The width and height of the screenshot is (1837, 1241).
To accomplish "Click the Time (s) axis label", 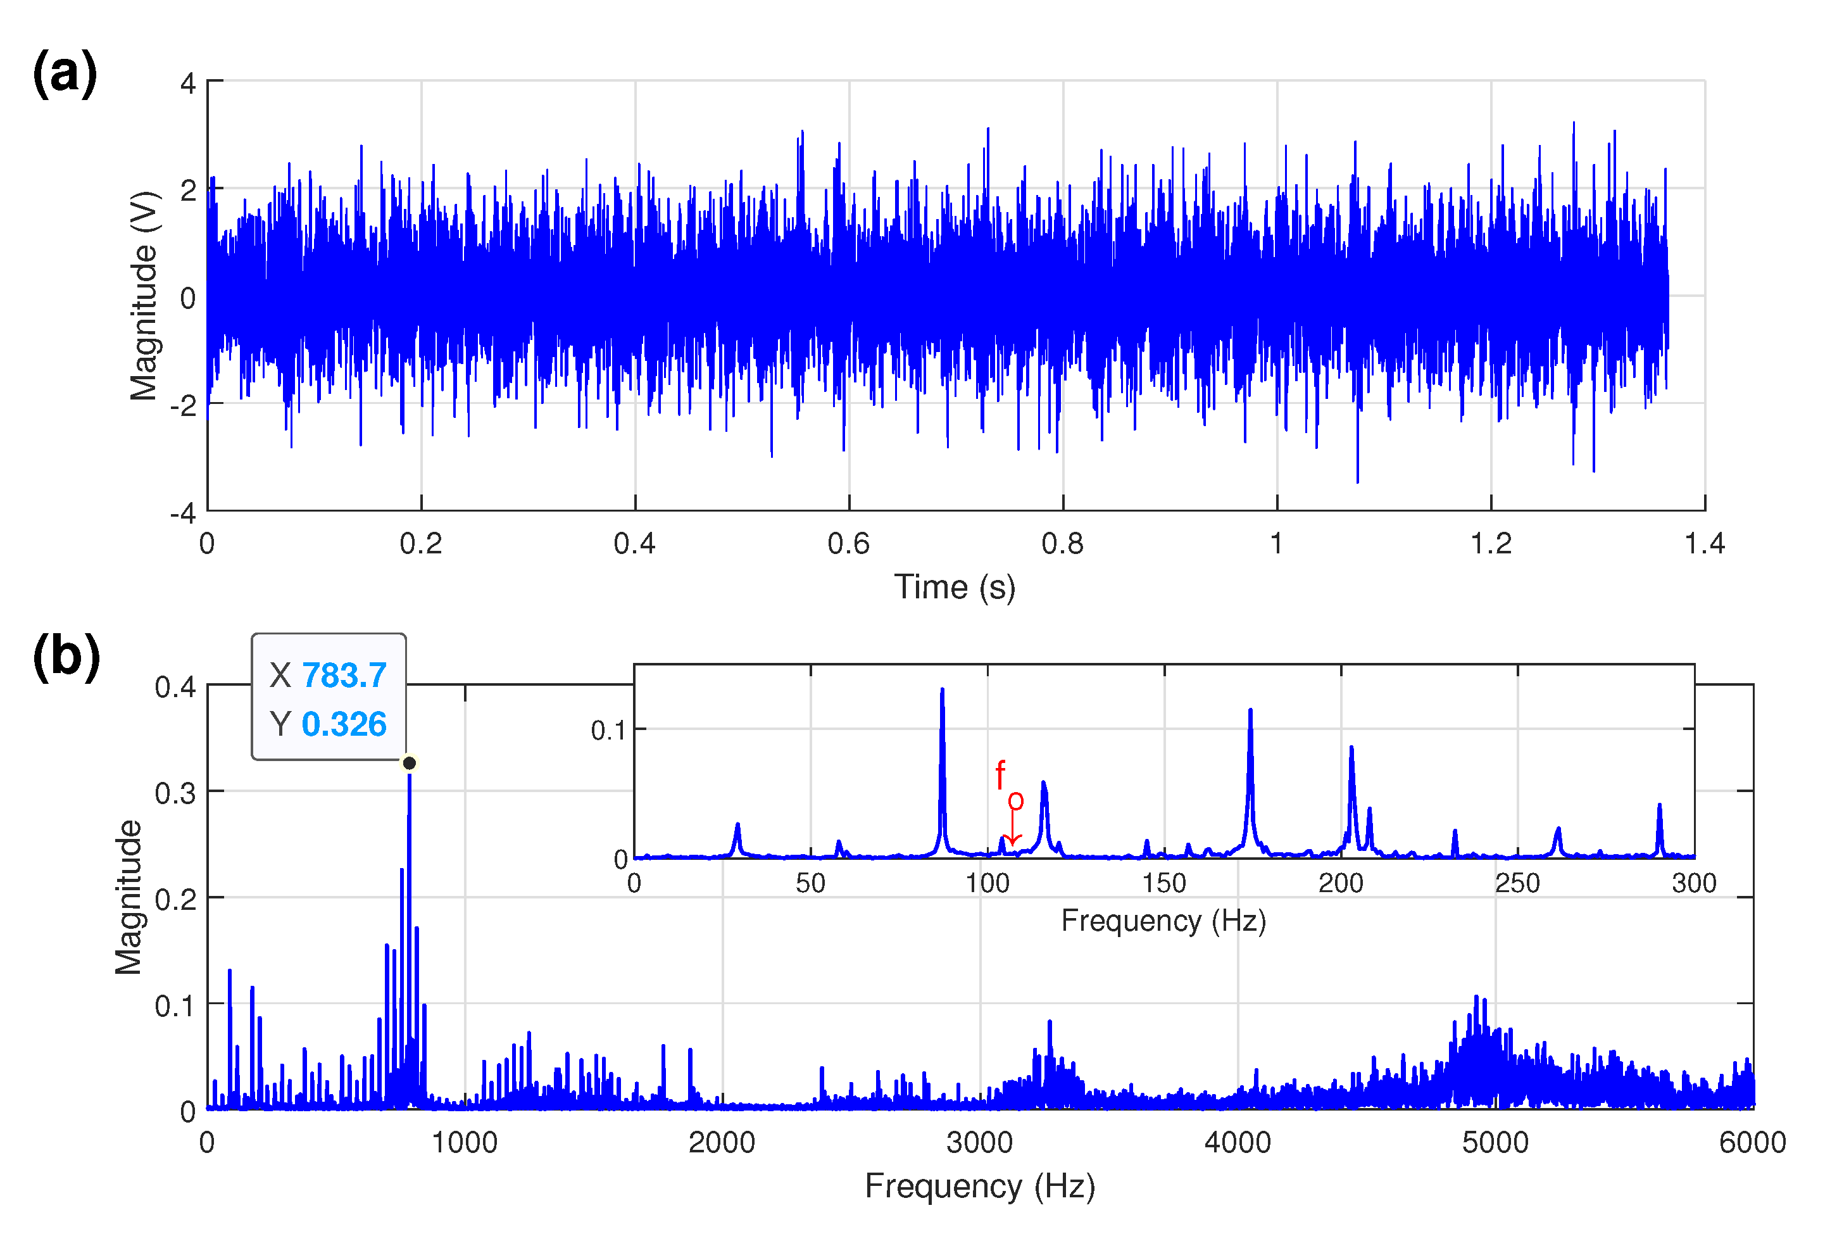I will coord(954,588).
